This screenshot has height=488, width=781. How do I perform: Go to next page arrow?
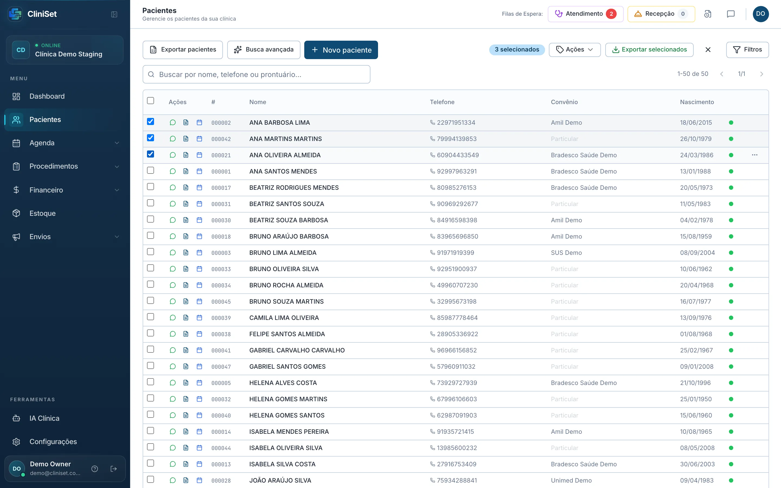762,74
